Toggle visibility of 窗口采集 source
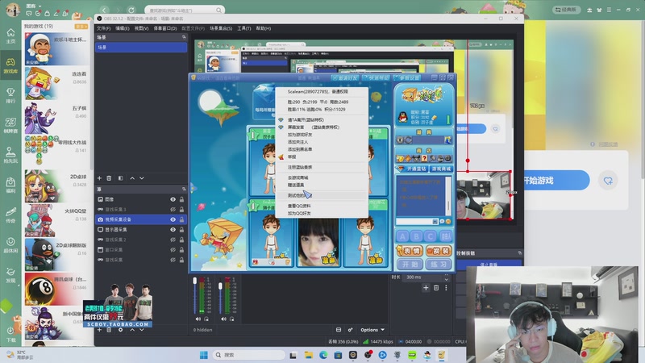Image resolution: width=645 pixels, height=363 pixels. click(x=173, y=250)
